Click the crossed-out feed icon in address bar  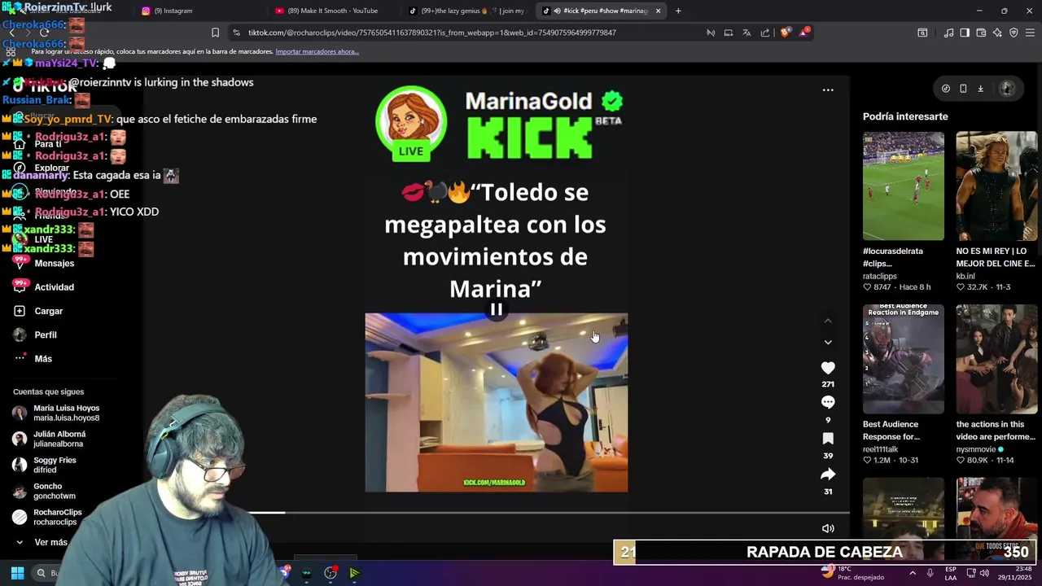[710, 33]
